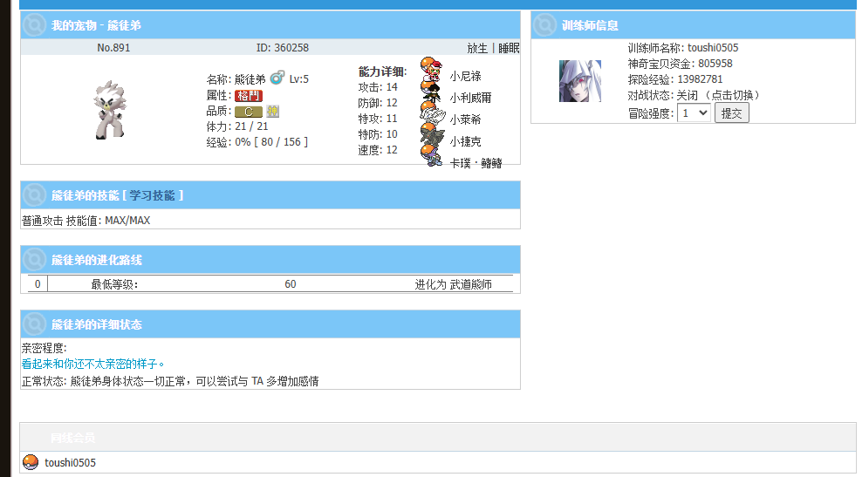Click the 普通攻击 技能值 skill row
The width and height of the screenshot is (862, 477).
[x=86, y=221]
